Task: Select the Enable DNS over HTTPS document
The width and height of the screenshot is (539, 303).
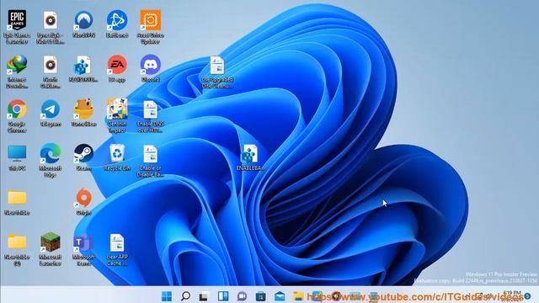Action: coord(150,116)
